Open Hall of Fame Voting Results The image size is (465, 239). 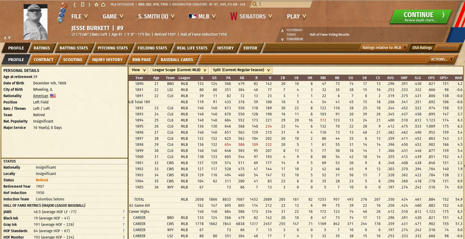point(329,35)
